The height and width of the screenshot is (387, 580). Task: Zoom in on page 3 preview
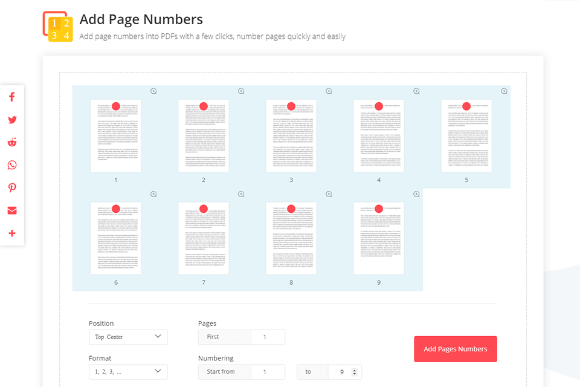tap(329, 91)
